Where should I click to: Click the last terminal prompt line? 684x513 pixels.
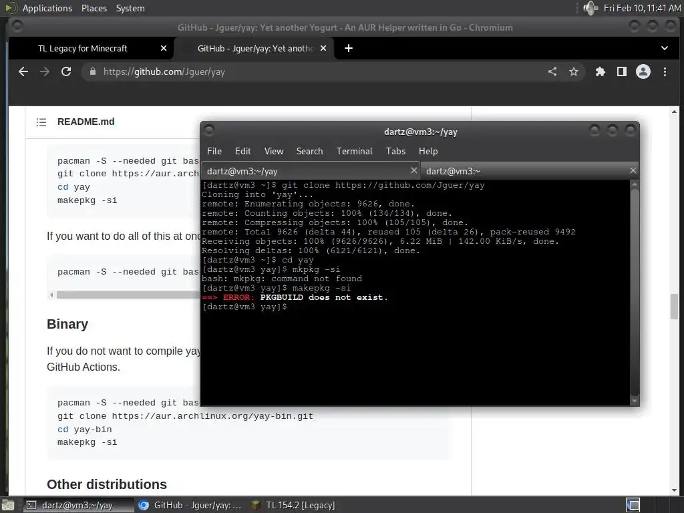tap(244, 307)
